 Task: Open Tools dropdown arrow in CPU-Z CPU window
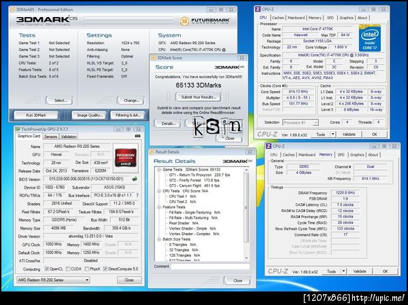click(x=333, y=134)
